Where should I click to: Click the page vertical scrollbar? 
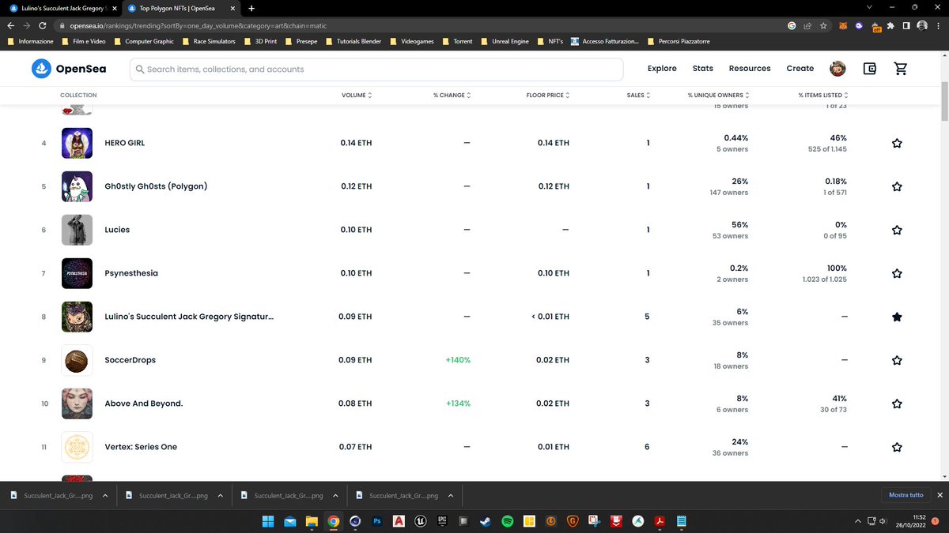coord(944,101)
